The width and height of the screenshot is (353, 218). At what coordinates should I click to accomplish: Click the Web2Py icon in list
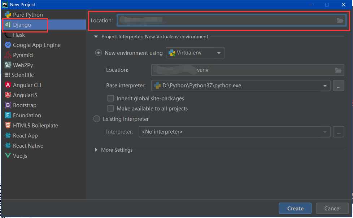(x=8, y=65)
